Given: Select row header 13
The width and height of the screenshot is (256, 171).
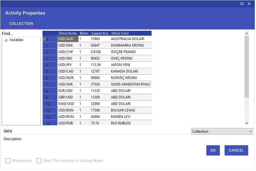Looking at the screenshot, I should 50,123.
